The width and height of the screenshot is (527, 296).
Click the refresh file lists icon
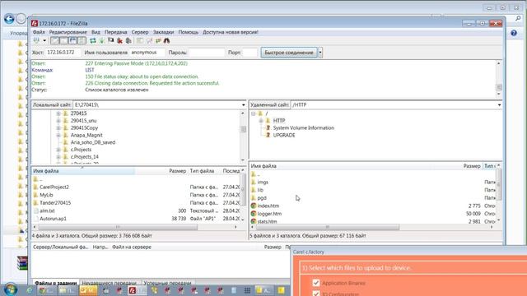[x=93, y=40]
